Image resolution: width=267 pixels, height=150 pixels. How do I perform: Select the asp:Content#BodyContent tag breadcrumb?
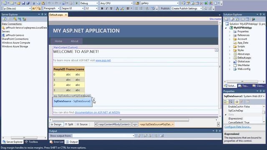(x=114, y=125)
